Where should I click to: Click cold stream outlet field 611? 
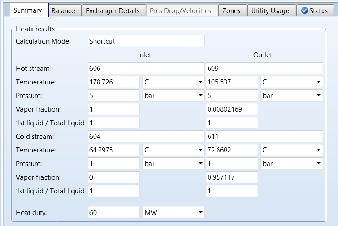[264, 136]
